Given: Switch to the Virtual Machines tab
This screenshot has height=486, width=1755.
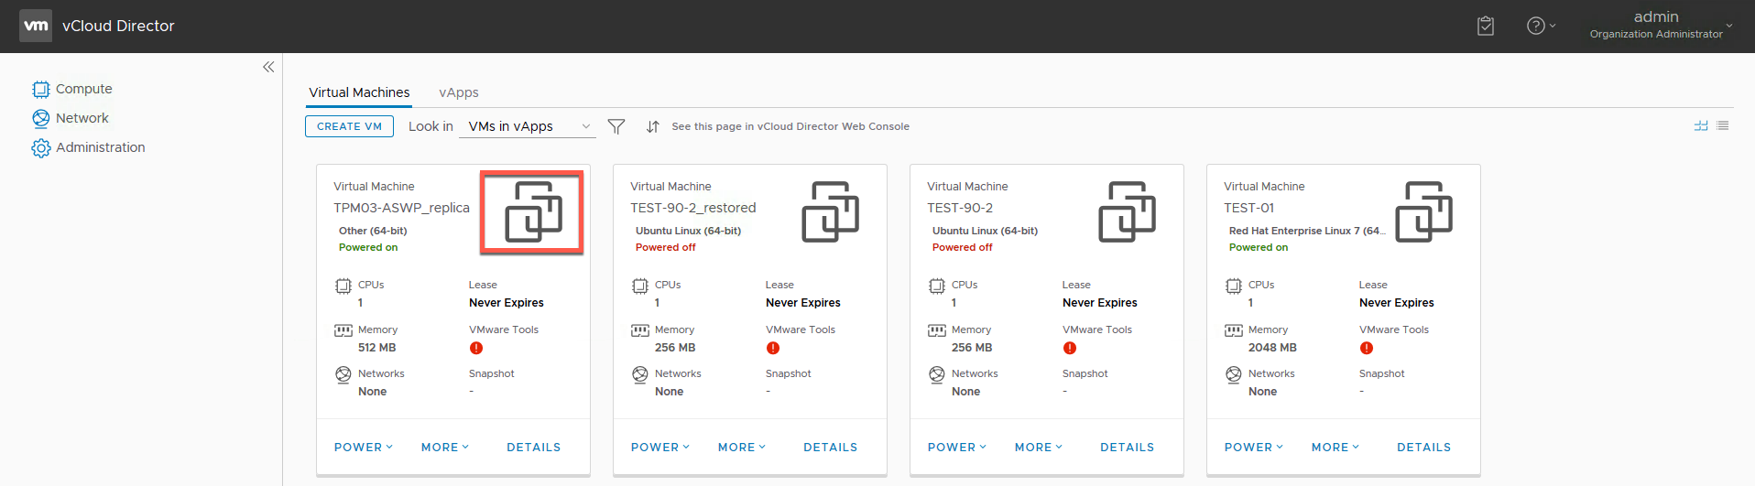Looking at the screenshot, I should [359, 92].
